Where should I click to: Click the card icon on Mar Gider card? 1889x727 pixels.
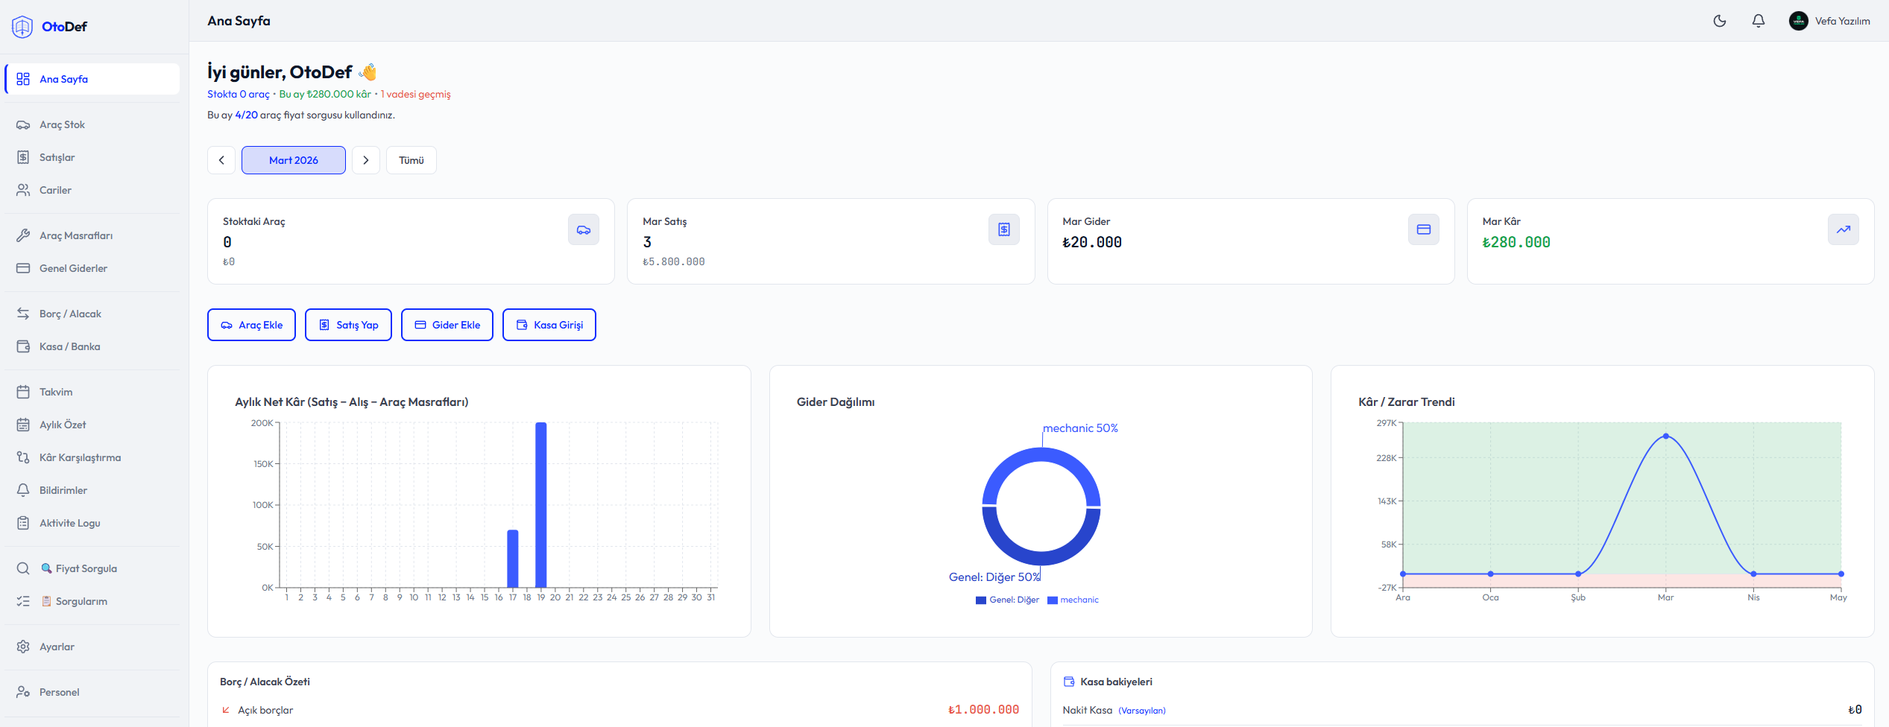click(1423, 229)
